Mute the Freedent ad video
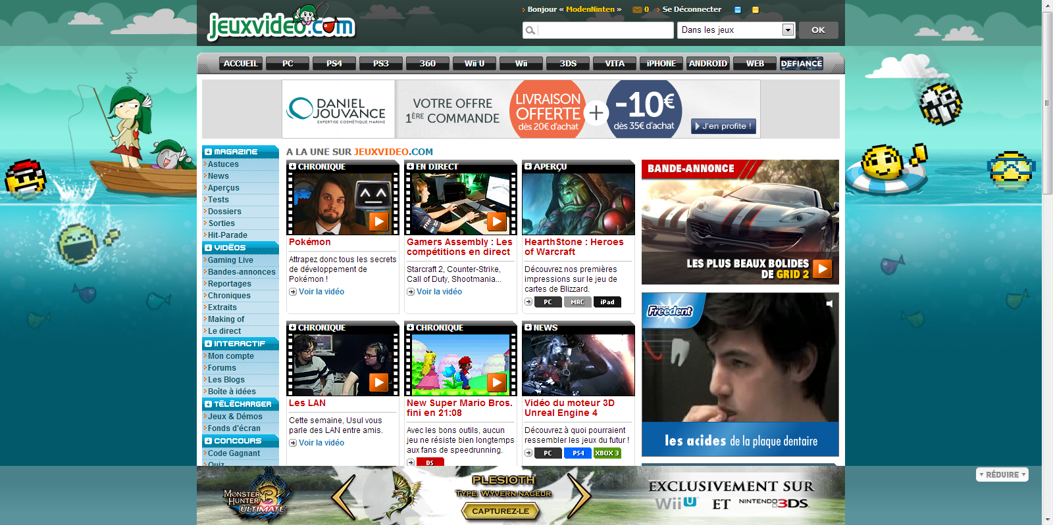 coord(830,304)
